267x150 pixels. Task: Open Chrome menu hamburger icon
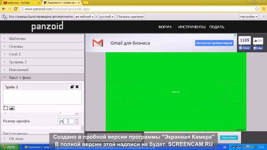(264, 9)
